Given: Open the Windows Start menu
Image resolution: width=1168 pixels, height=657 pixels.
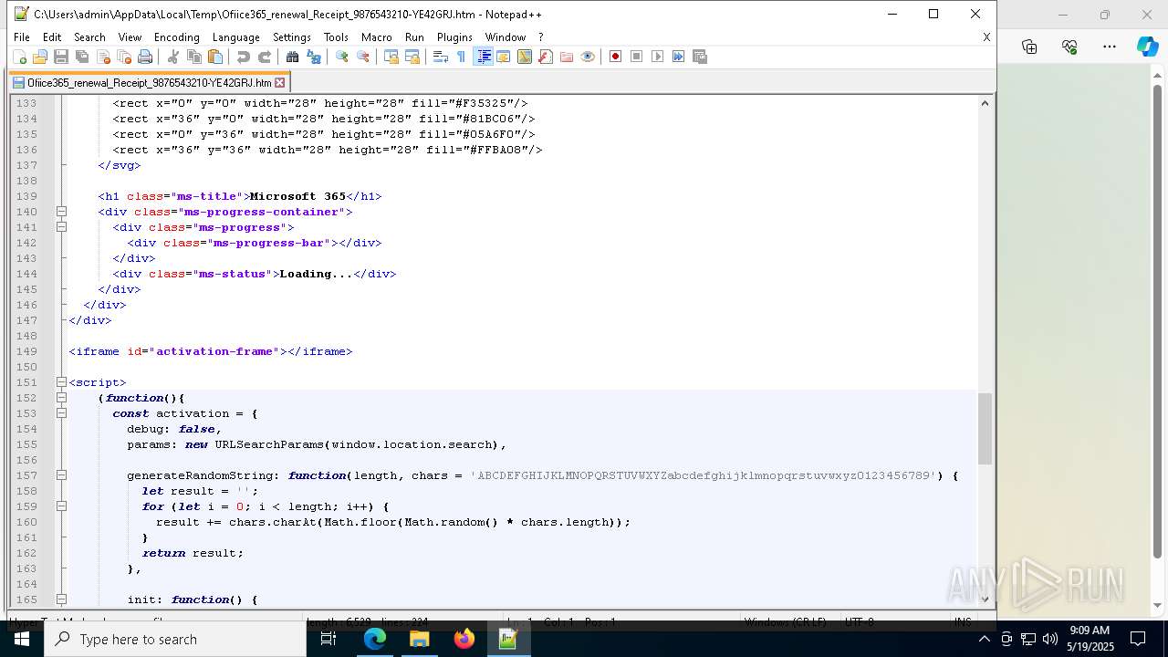Looking at the screenshot, I should pyautogui.click(x=21, y=639).
